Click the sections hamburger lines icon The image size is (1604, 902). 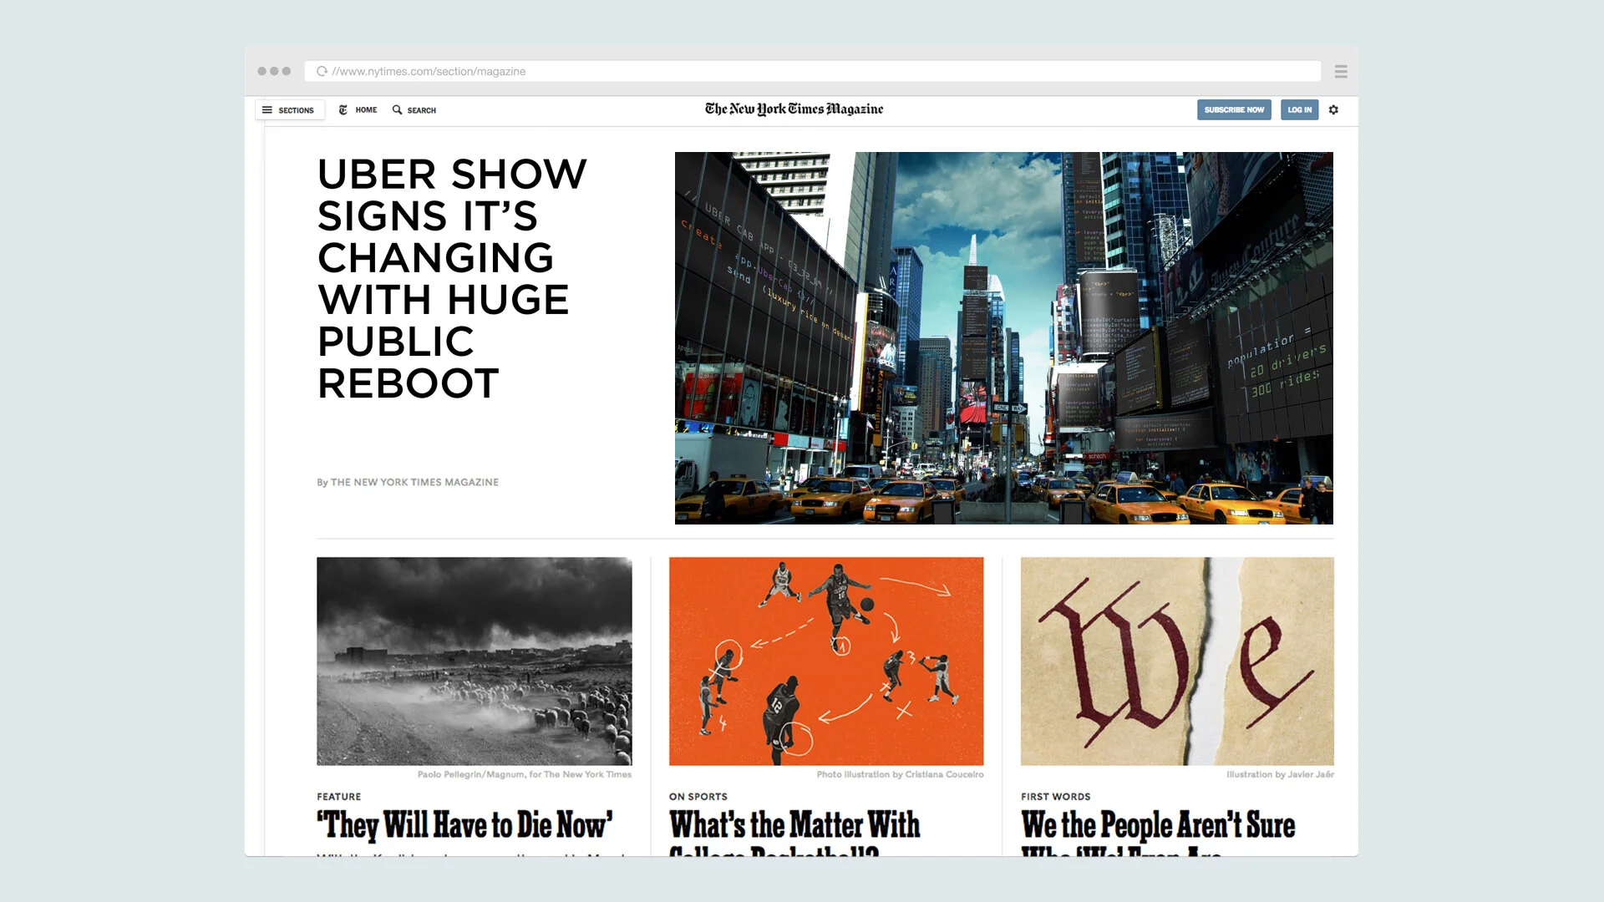267,109
